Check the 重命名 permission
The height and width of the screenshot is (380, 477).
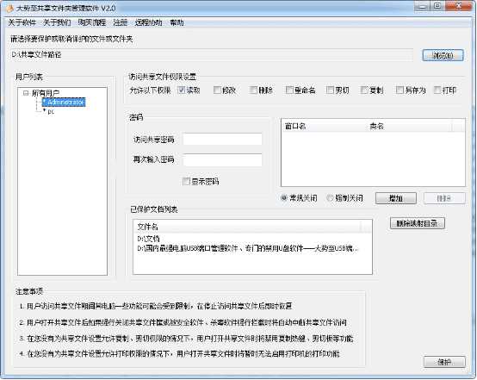pos(289,90)
